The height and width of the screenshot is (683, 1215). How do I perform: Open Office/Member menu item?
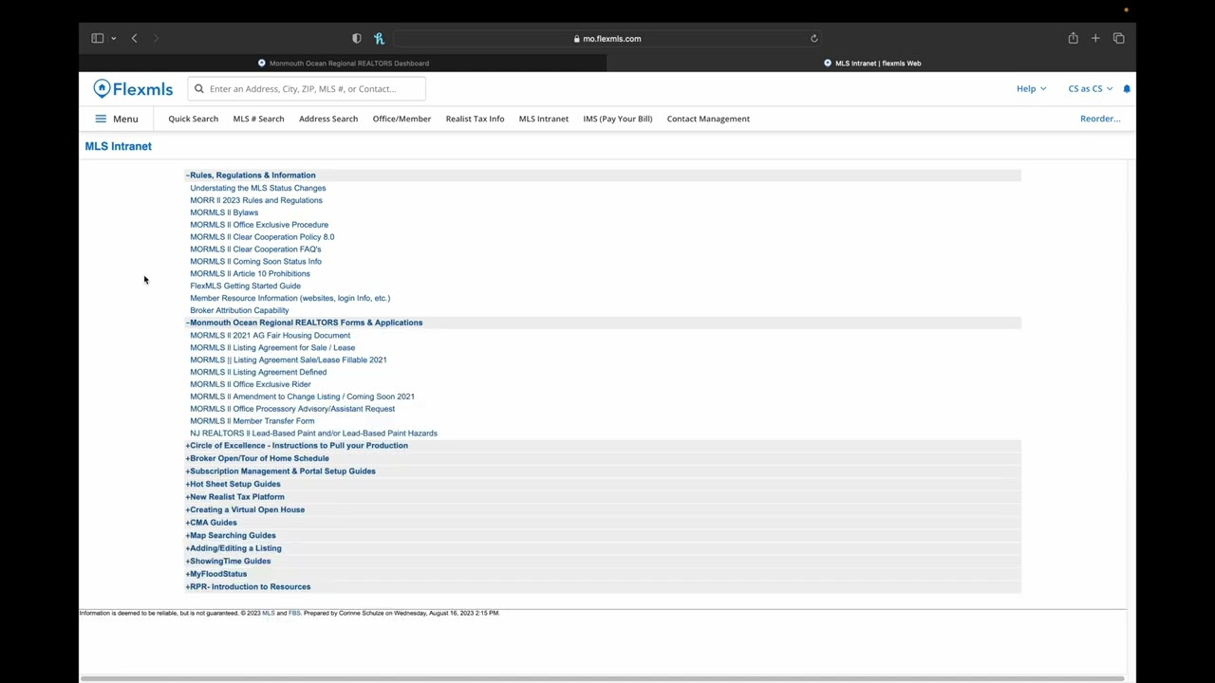coord(402,119)
